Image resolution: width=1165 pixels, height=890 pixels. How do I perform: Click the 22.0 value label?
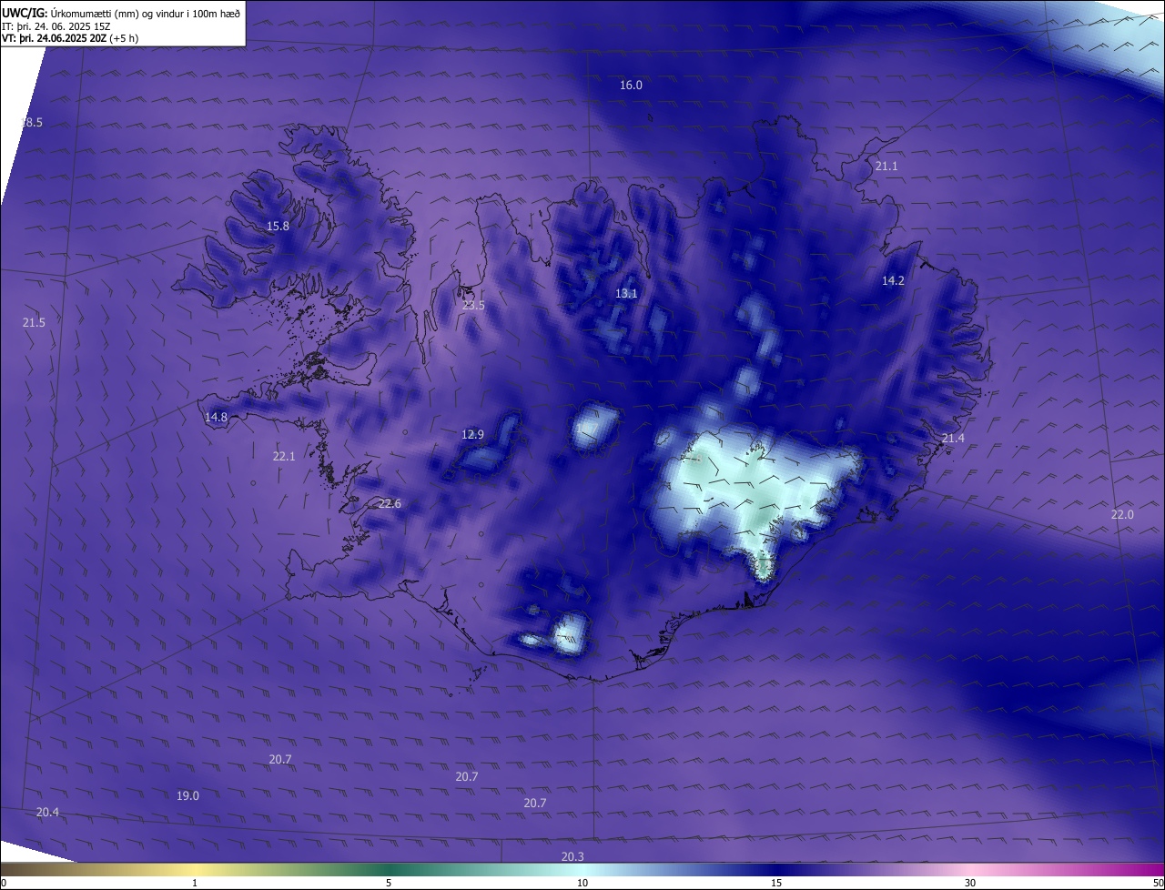[x=1122, y=514]
